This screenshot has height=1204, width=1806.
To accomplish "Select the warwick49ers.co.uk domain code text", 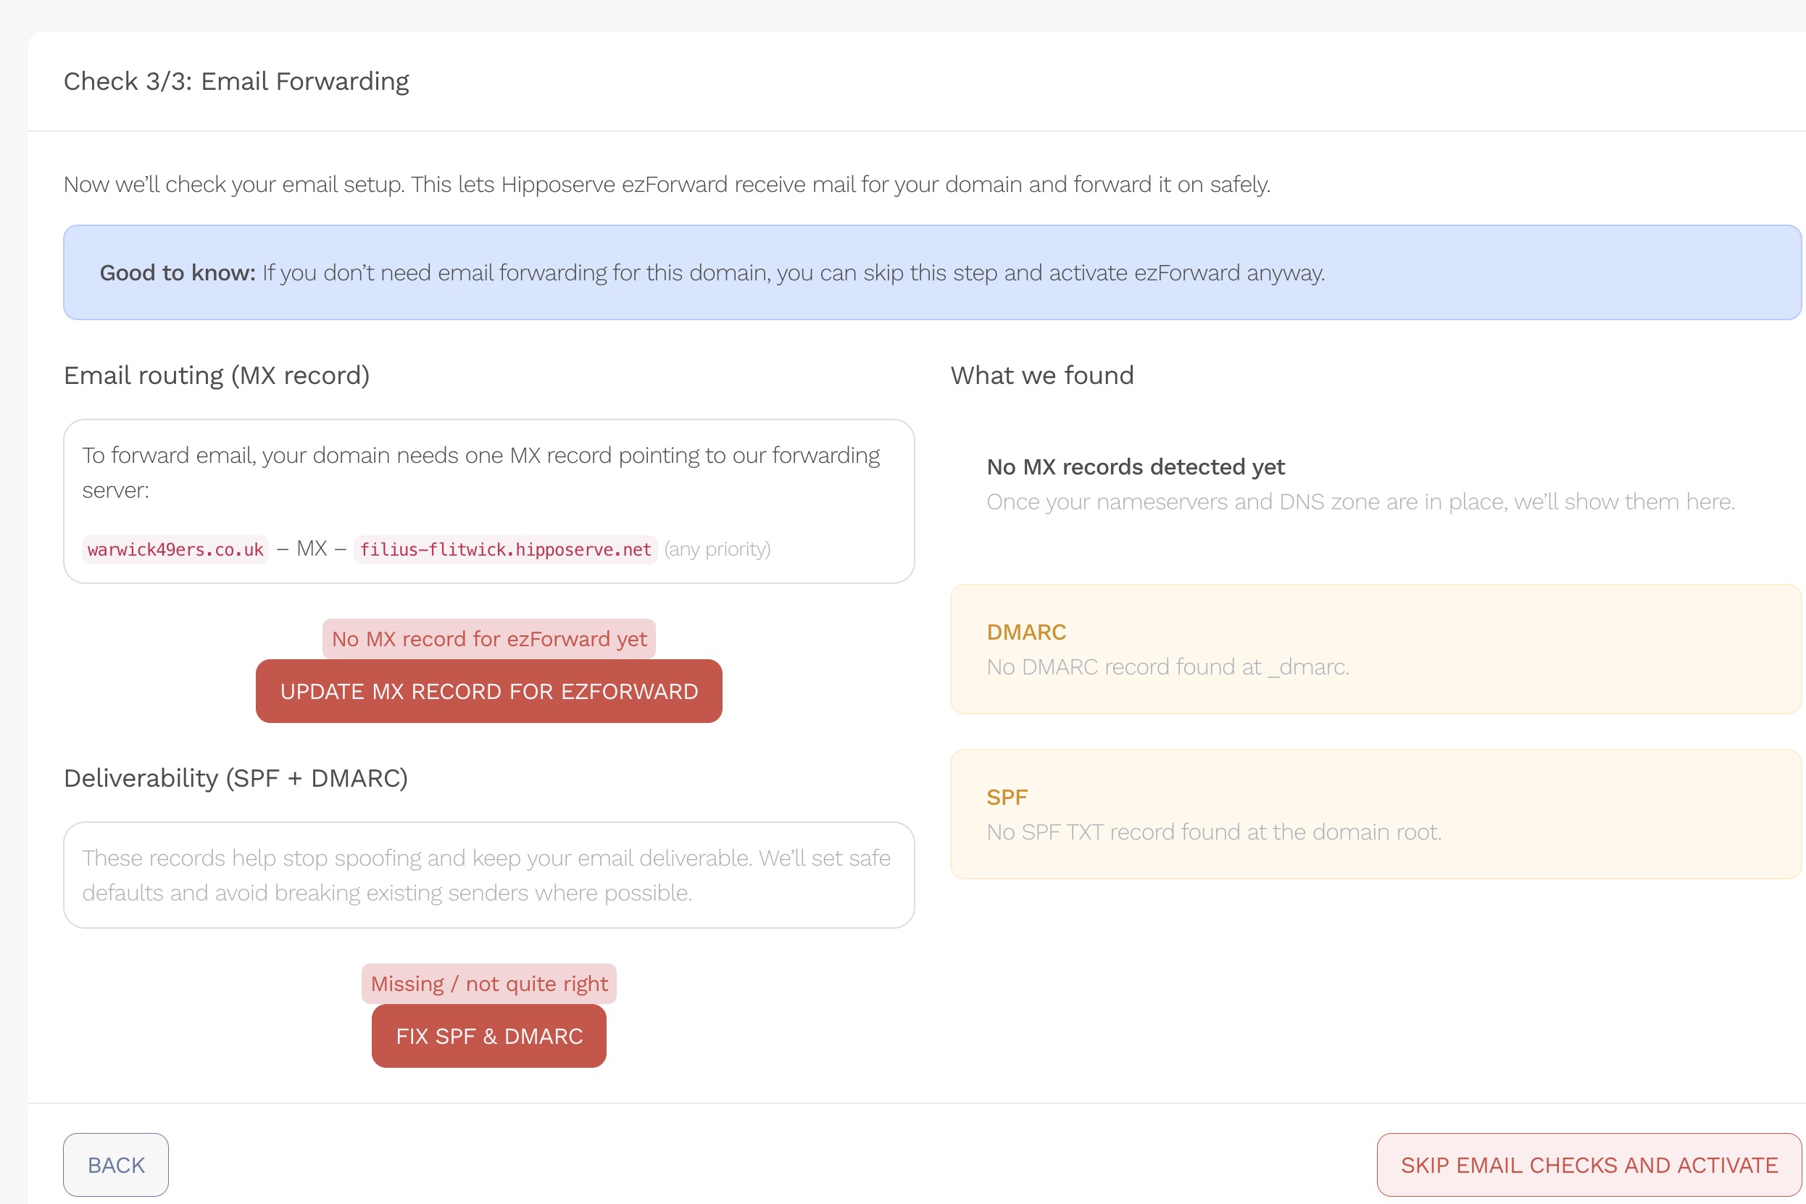I will [175, 550].
